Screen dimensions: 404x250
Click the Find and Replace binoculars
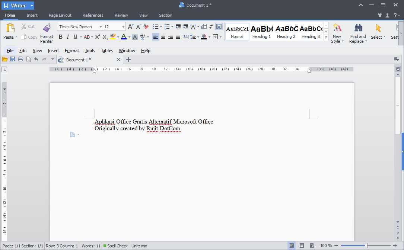tap(358, 28)
